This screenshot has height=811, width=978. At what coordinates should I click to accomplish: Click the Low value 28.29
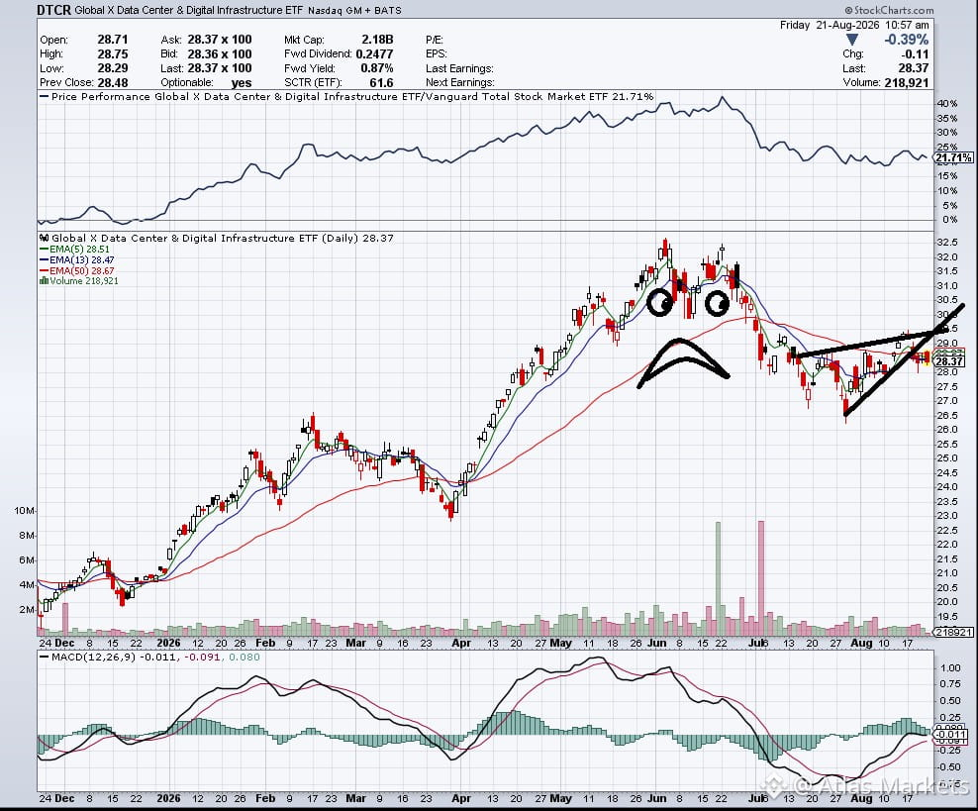(112, 68)
